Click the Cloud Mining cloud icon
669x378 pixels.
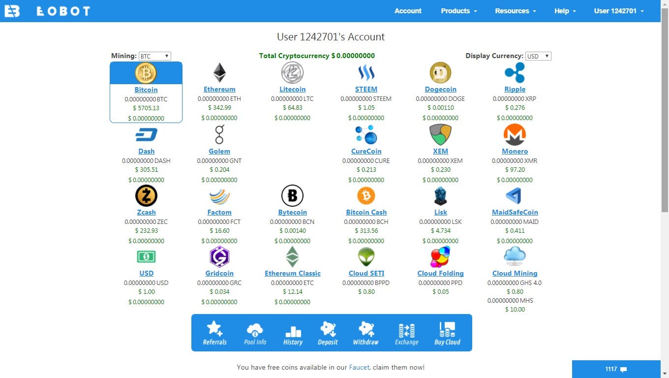[x=515, y=256]
